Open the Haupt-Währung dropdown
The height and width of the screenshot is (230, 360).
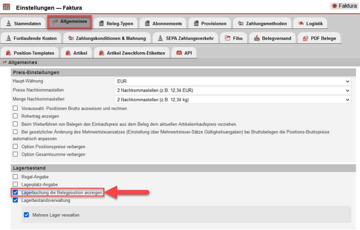point(347,81)
